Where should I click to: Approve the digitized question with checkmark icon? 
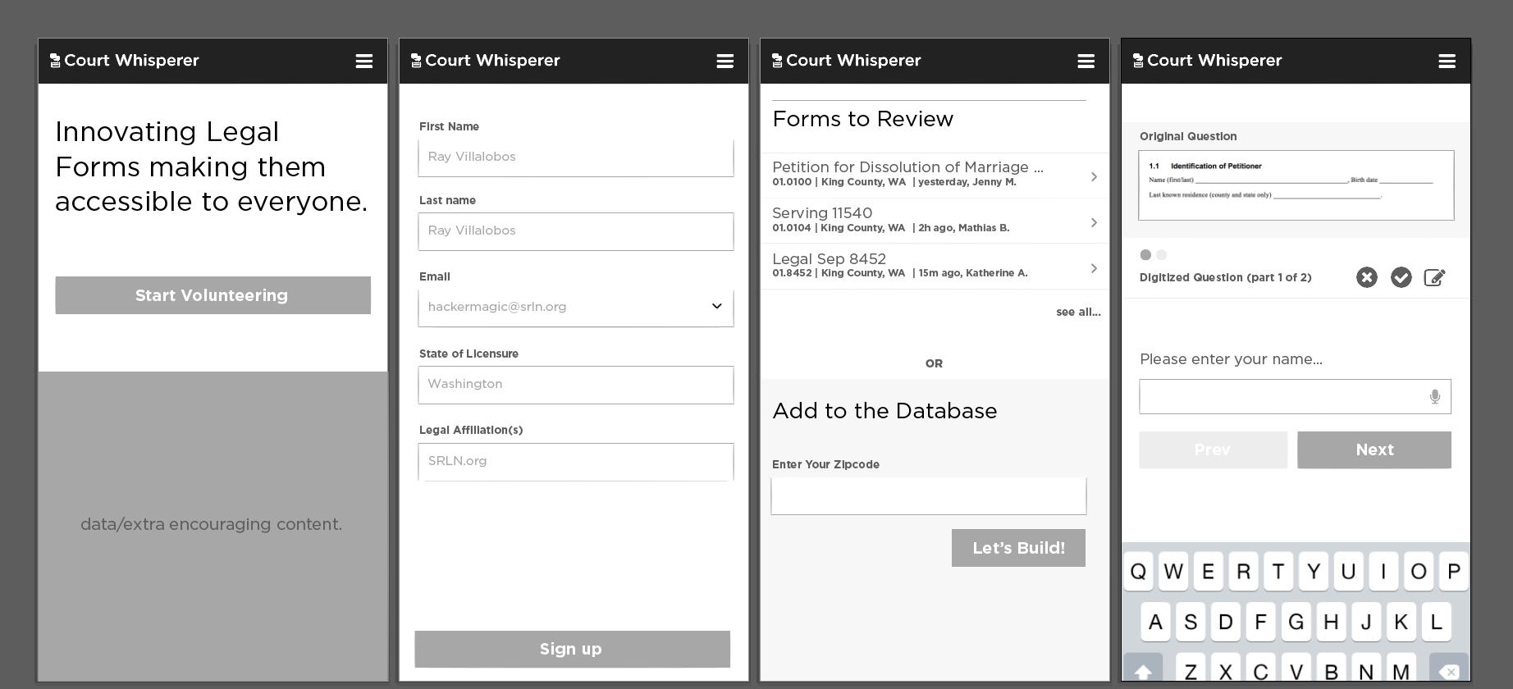1401,278
